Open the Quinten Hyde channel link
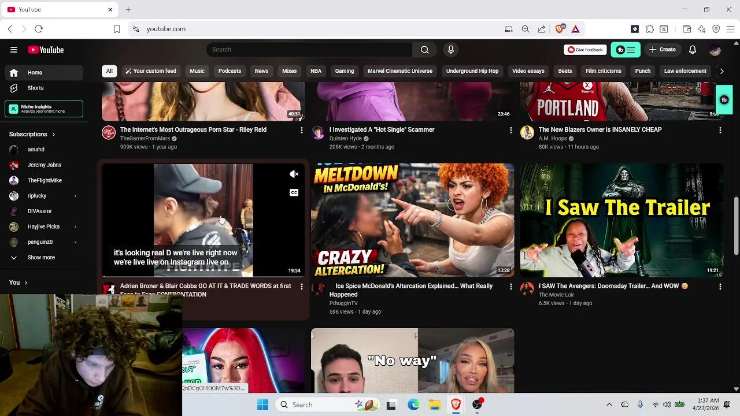This screenshot has width=740, height=416. point(345,139)
